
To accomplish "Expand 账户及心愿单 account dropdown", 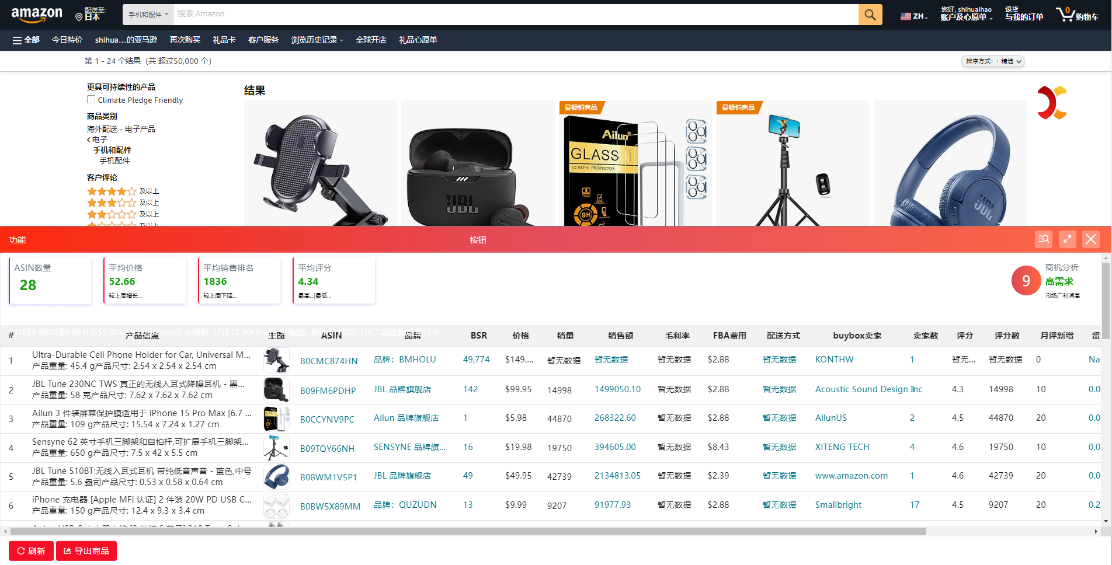I will click(966, 14).
